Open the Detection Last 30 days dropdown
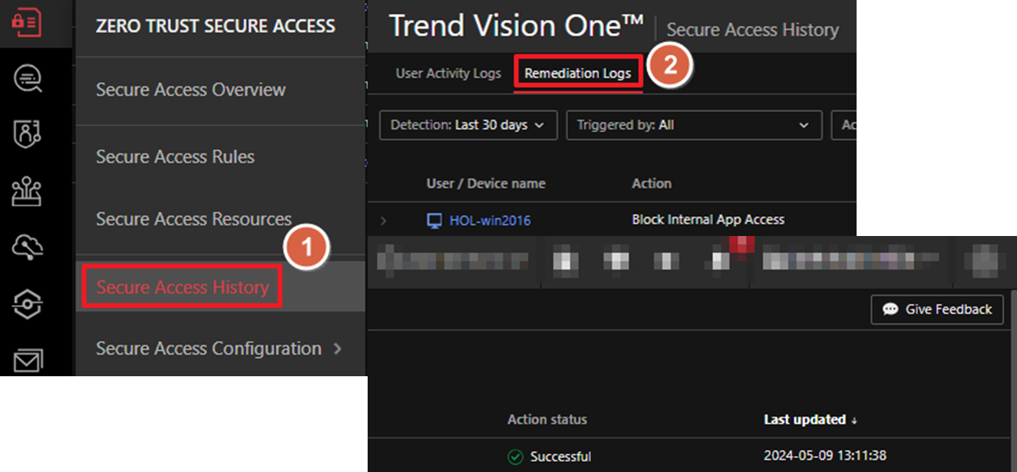 467,125
